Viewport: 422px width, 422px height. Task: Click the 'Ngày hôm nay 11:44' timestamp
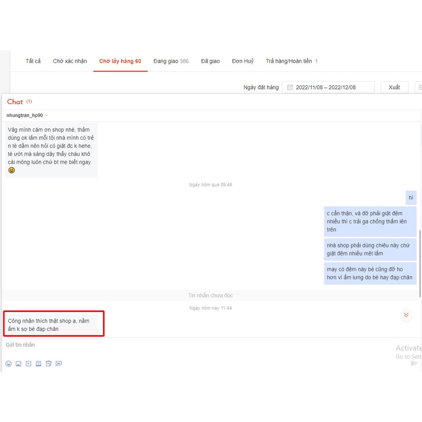click(211, 308)
